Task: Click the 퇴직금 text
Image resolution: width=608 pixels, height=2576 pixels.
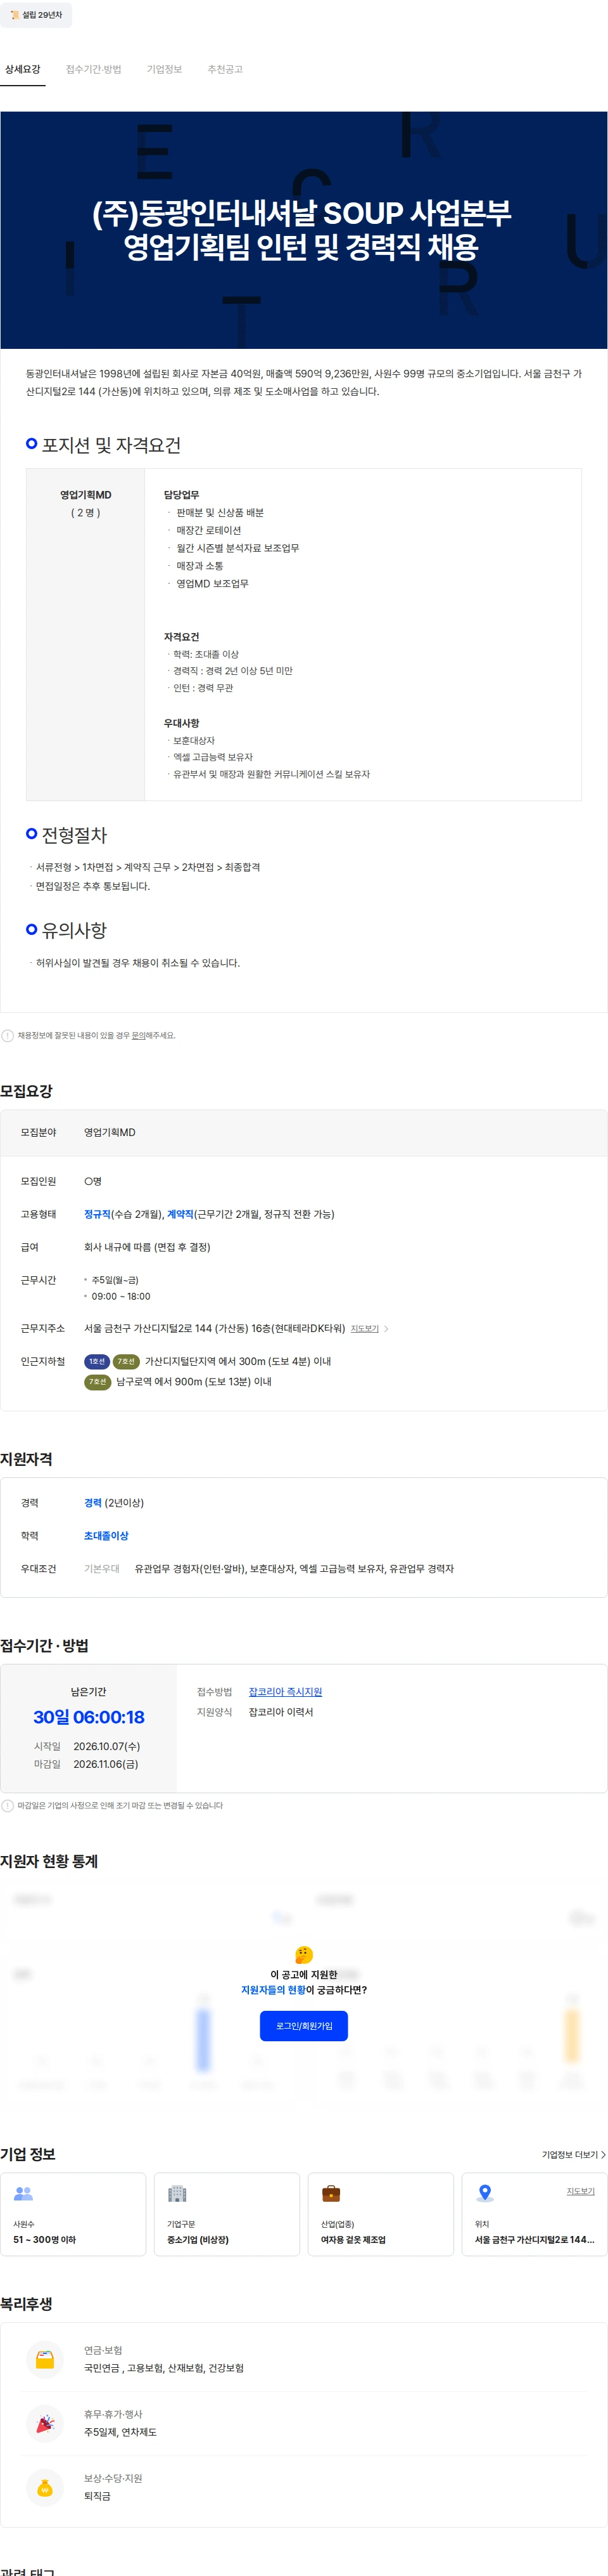Action: click(97, 2496)
